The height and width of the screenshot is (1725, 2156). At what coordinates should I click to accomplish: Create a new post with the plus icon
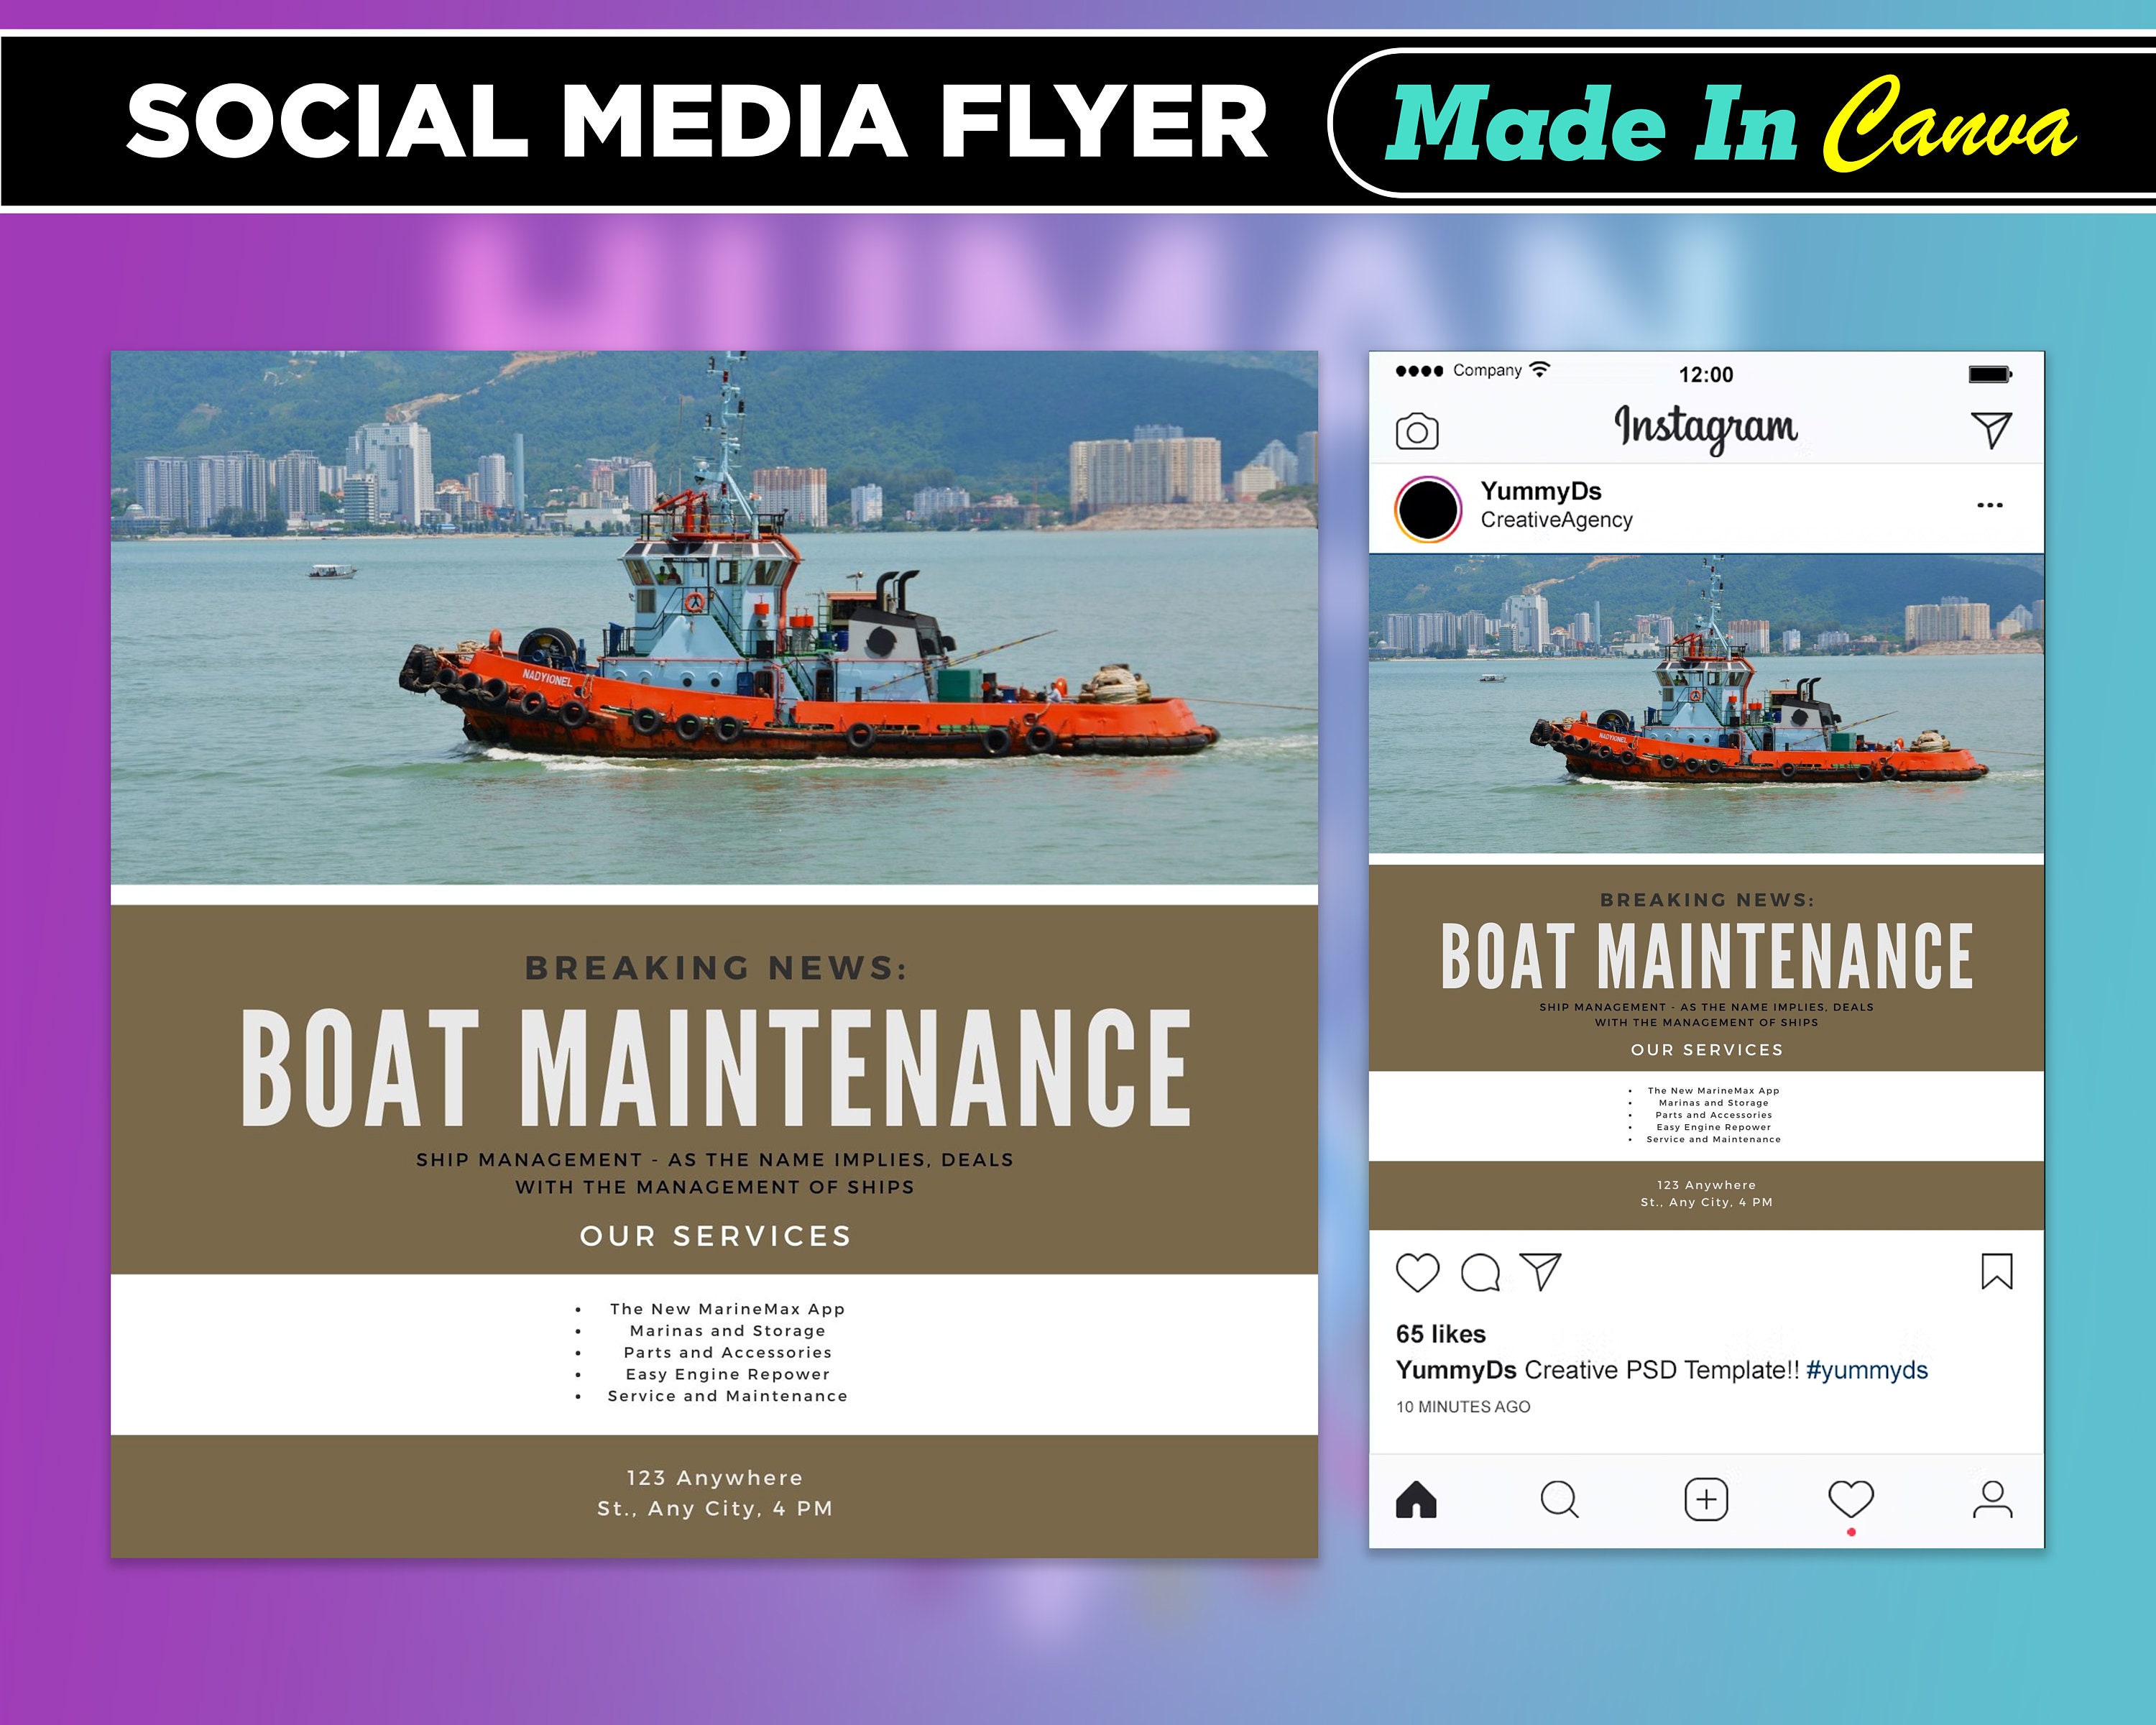1706,1499
